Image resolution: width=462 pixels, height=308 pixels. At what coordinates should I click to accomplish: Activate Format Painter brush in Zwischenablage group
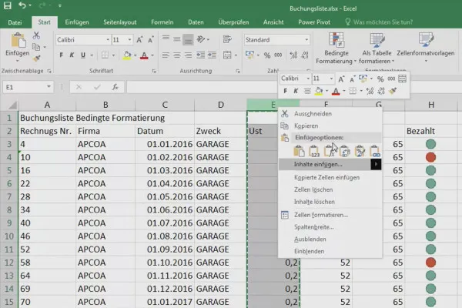point(36,58)
